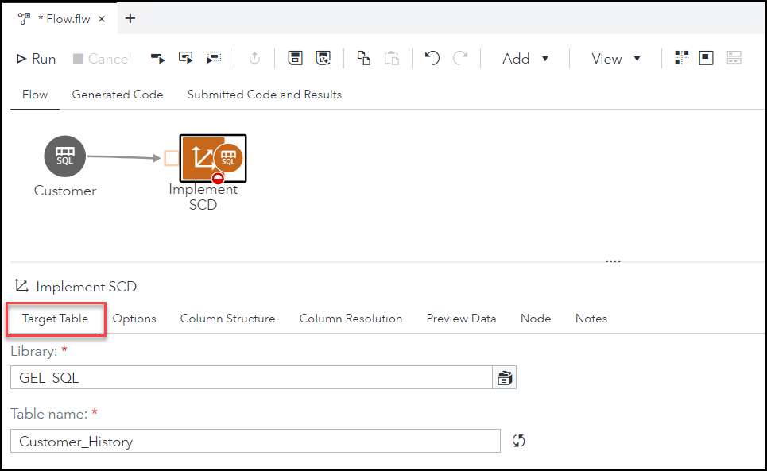Click the save icon in toolbar

[x=295, y=58]
